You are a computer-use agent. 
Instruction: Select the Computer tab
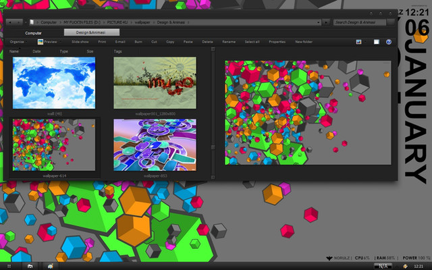pyautogui.click(x=33, y=33)
